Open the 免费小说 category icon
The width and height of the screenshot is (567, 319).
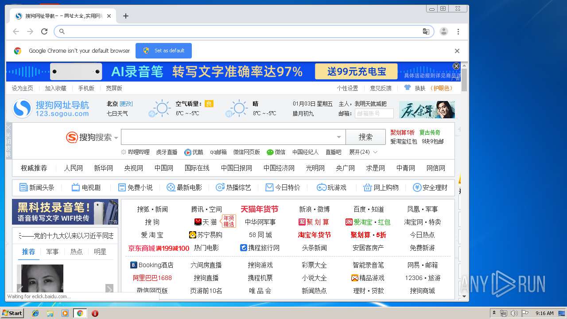pyautogui.click(x=122, y=187)
